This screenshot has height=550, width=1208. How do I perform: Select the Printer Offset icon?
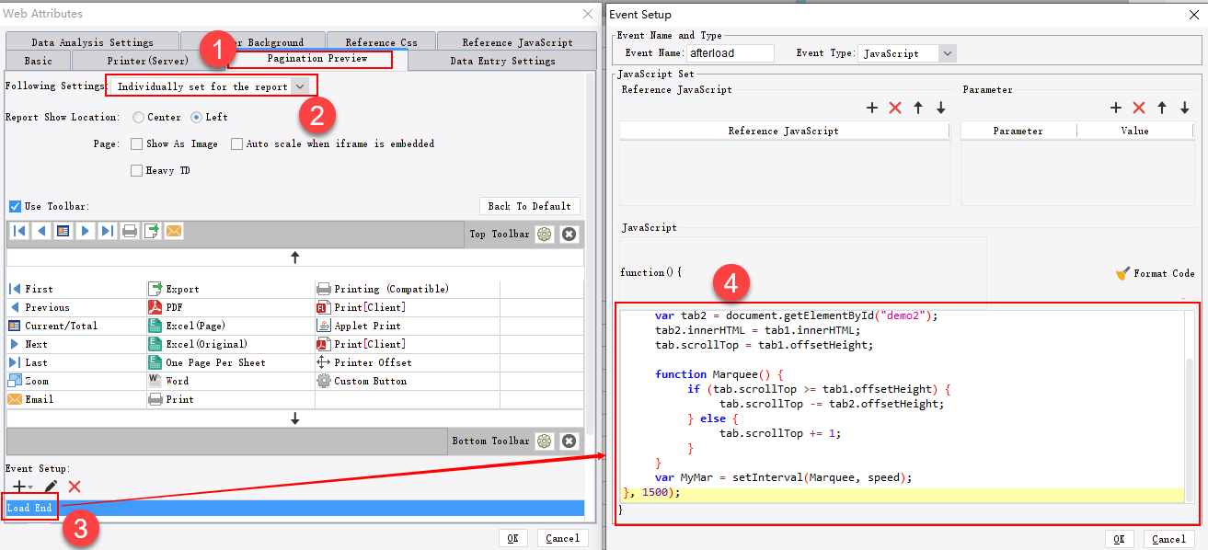[x=323, y=361]
